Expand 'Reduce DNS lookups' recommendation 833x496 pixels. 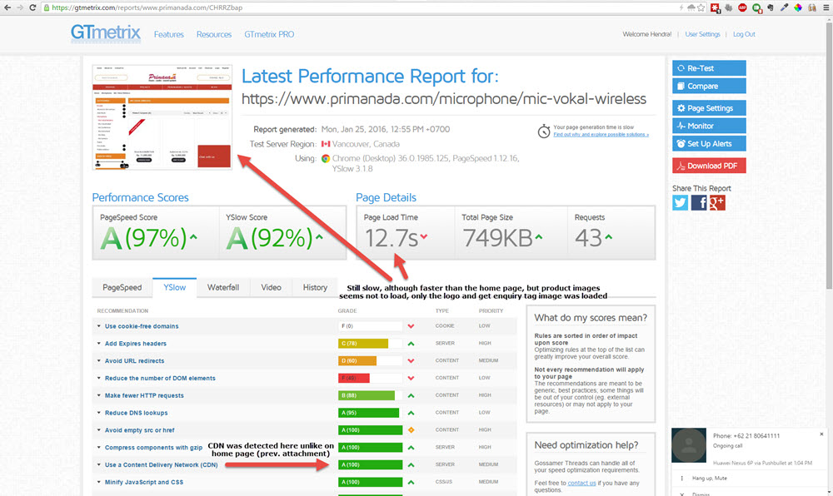pyautogui.click(x=136, y=413)
